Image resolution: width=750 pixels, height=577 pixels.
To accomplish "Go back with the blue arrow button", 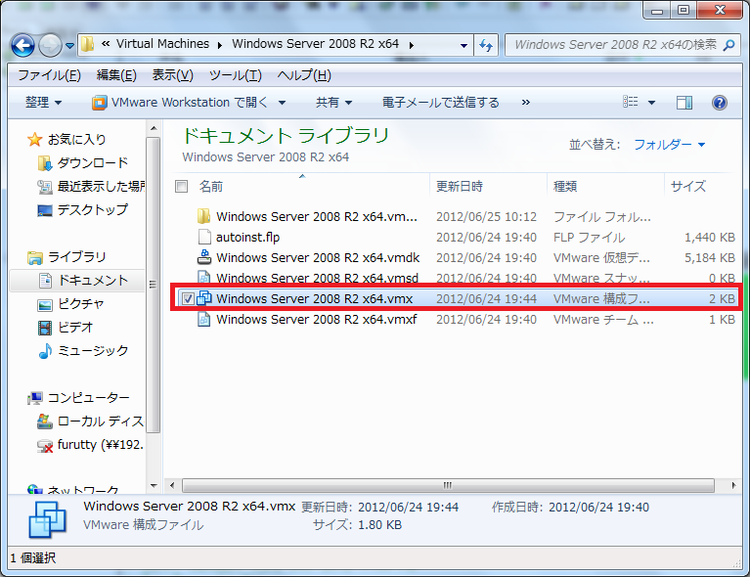I will click(x=22, y=45).
